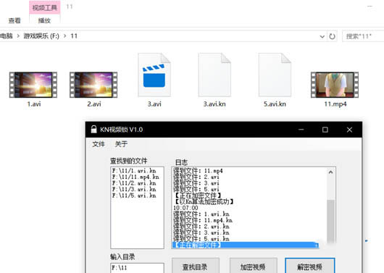384x273 pixels.
Task: Select the 3.avi.kn blank file icon
Action: 214,75
